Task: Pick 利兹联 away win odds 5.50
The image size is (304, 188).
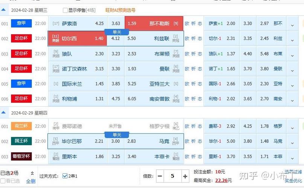Action: pos(154,38)
